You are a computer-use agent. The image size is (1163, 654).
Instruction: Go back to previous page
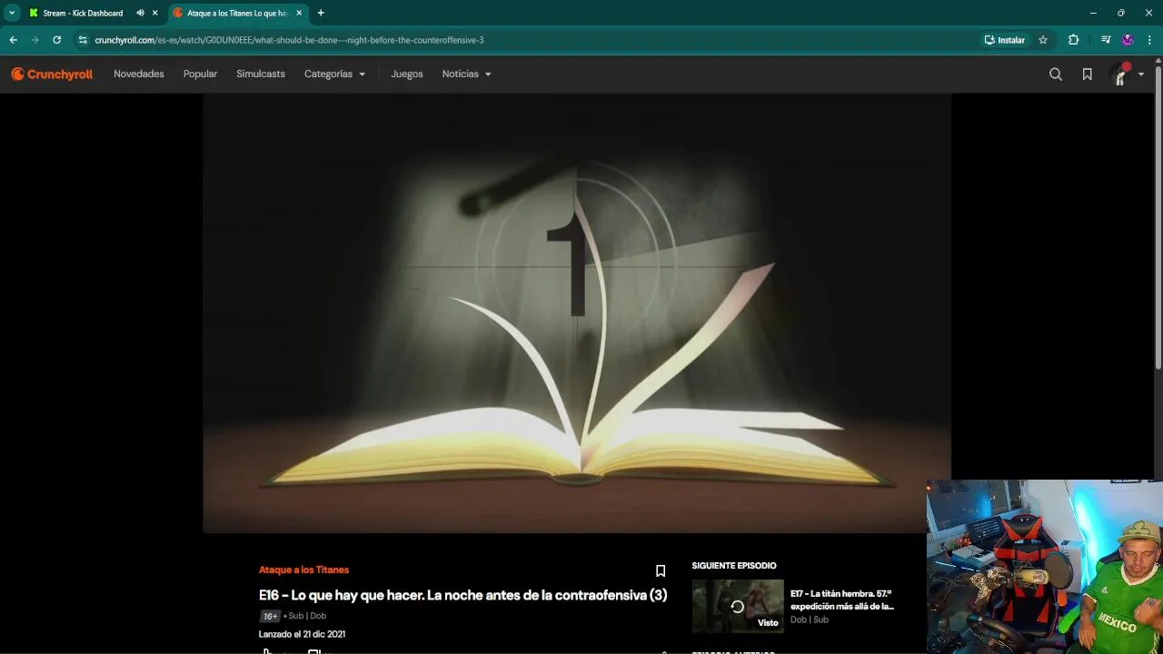click(x=13, y=40)
